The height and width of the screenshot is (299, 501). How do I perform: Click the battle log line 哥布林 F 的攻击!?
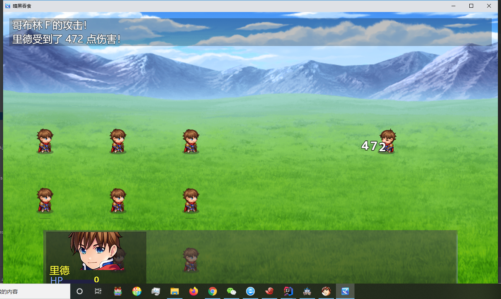pyautogui.click(x=49, y=26)
